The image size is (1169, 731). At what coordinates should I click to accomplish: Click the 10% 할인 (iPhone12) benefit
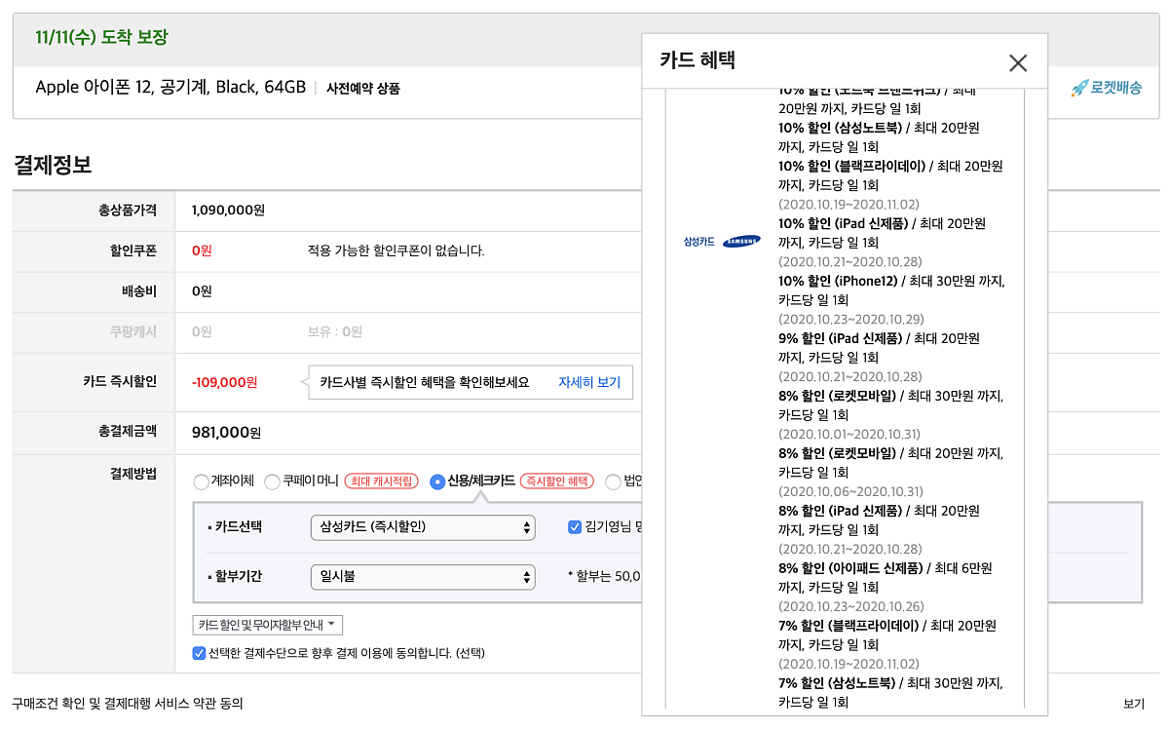coord(891,290)
